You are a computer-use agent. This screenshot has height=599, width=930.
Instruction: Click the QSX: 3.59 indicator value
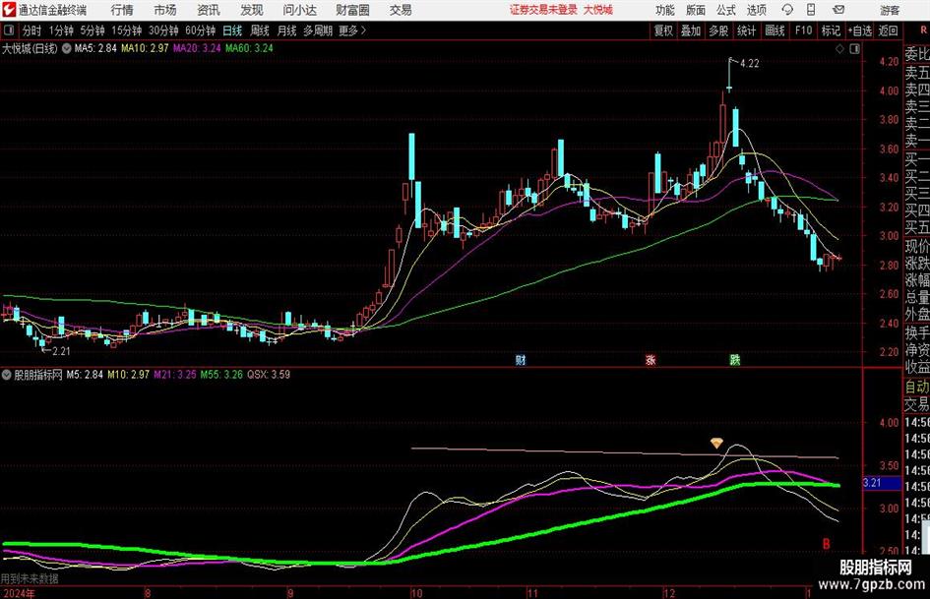[269, 375]
